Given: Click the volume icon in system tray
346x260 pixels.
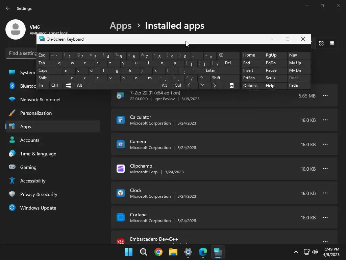Looking at the screenshot, I should click(315, 252).
